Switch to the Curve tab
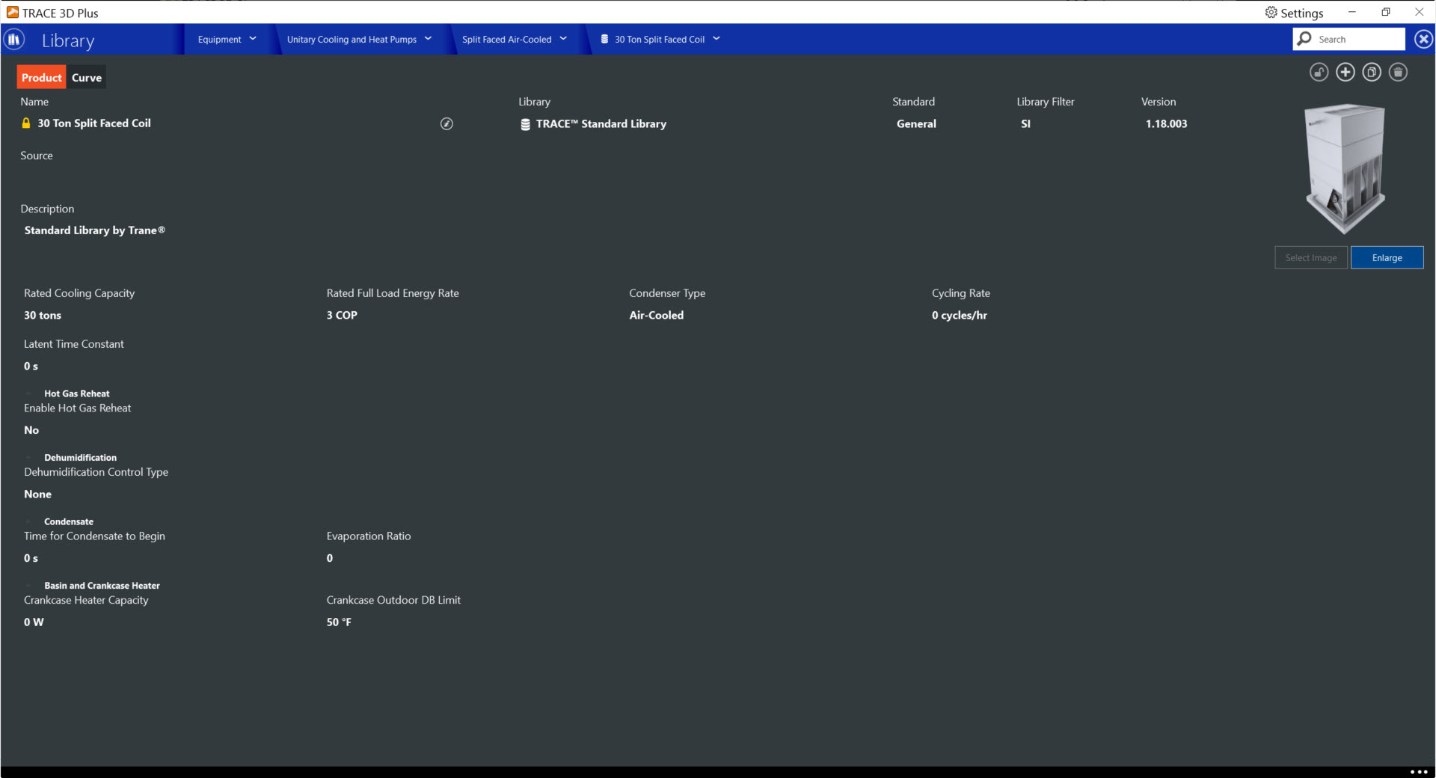Image resolution: width=1436 pixels, height=778 pixels. click(87, 78)
